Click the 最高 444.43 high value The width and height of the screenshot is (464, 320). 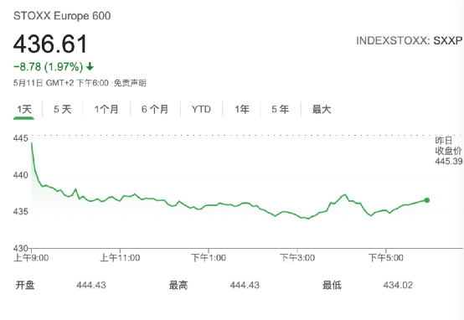point(245,285)
